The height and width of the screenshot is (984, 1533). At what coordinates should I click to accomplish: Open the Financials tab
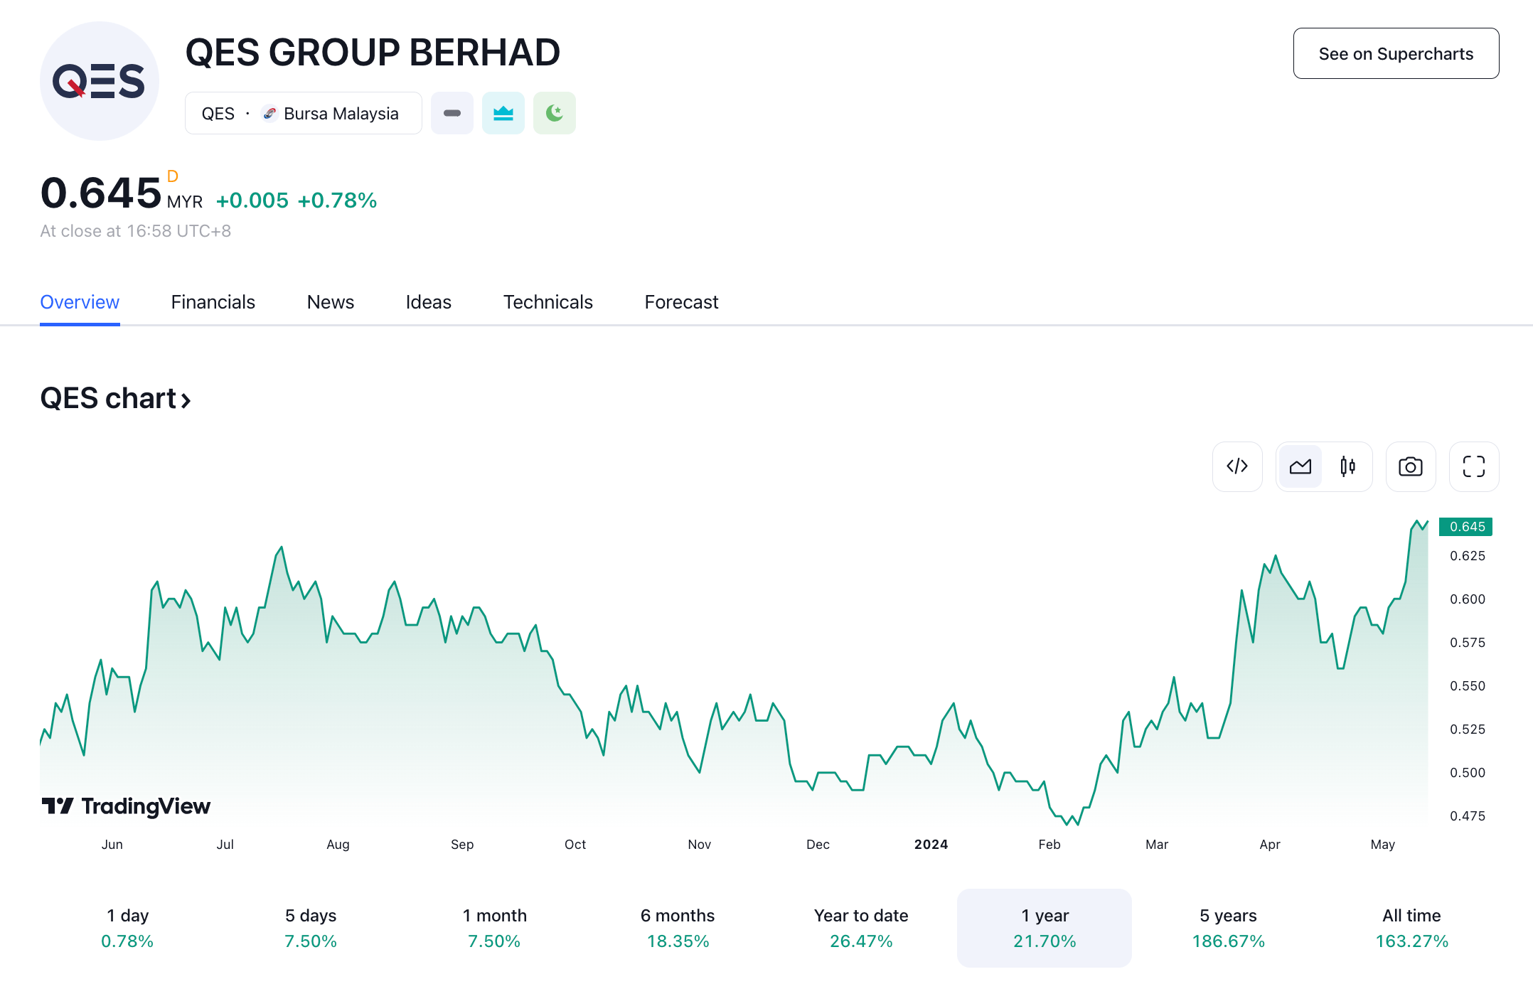point(213,302)
